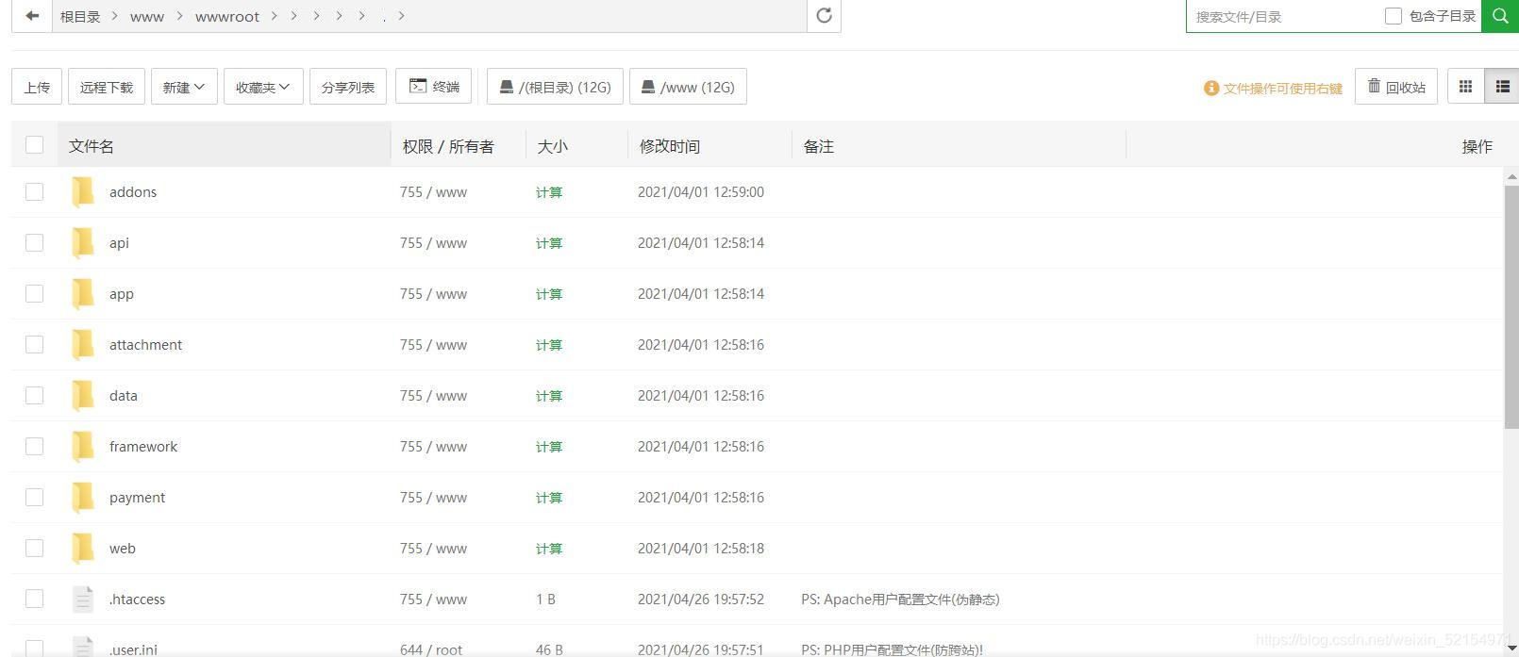Navigate to www in breadcrumb

tap(147, 16)
